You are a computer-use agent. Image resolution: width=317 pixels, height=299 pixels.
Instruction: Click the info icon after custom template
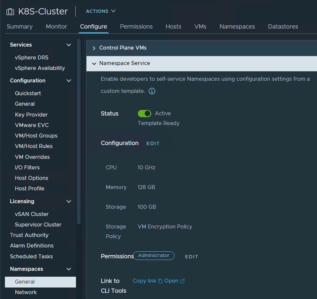[x=152, y=91]
